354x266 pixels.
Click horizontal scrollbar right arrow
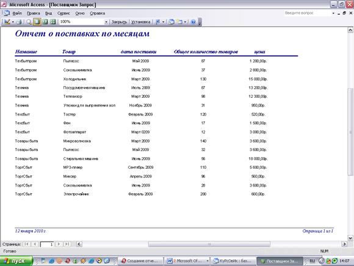pyautogui.click(x=344, y=244)
